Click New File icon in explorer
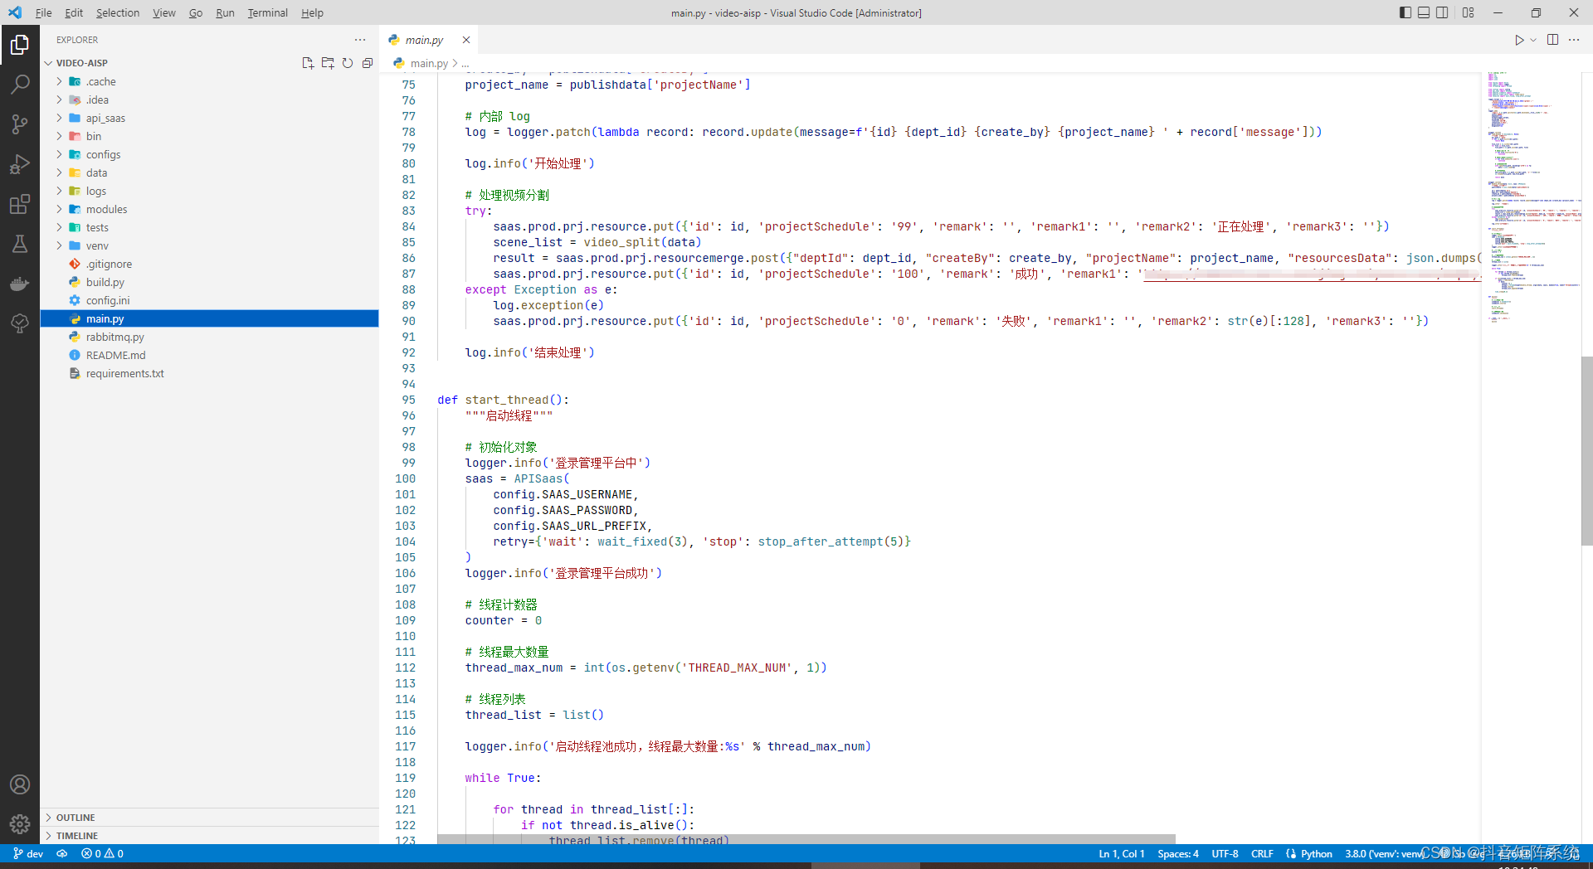The height and width of the screenshot is (869, 1593). click(308, 63)
